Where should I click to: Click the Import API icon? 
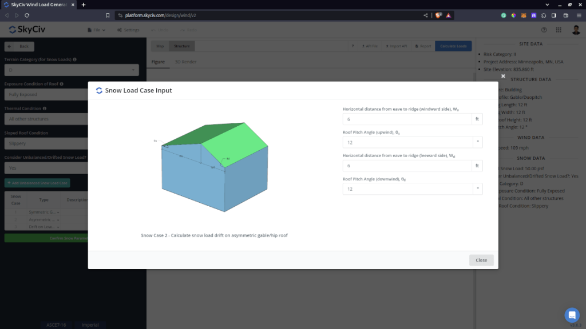[396, 46]
